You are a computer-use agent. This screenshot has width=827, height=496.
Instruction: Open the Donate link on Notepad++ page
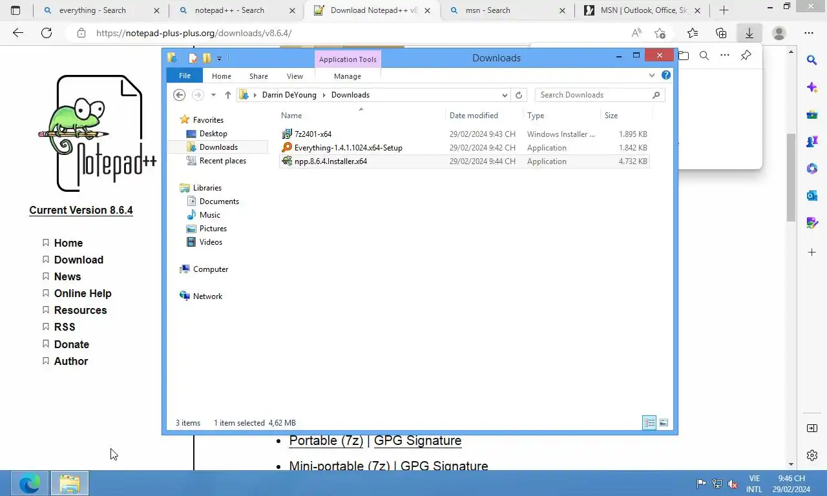[x=72, y=344]
